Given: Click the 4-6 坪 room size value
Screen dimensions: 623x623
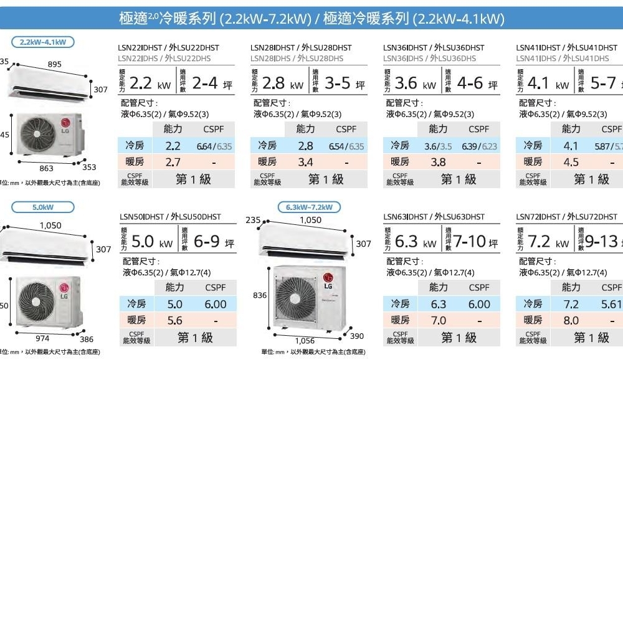Looking at the screenshot, I should pos(478,83).
